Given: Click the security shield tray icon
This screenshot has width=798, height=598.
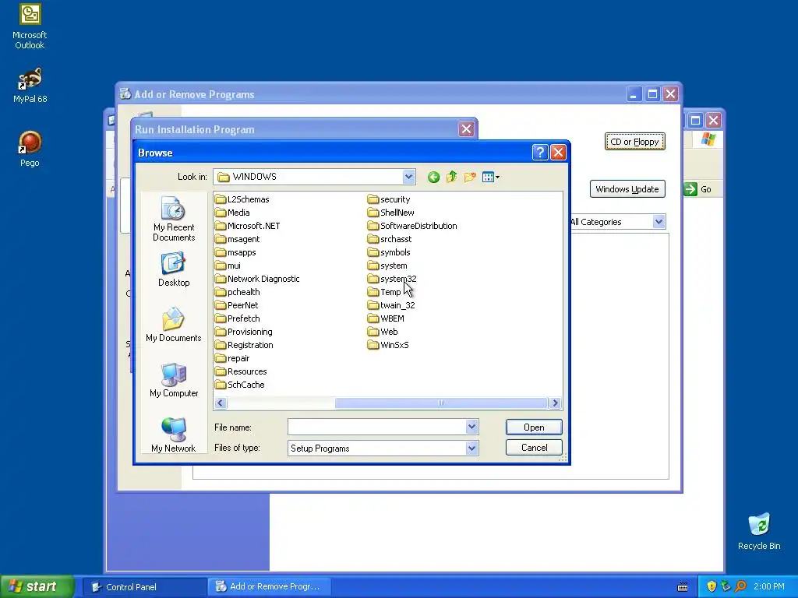Looking at the screenshot, I should [x=711, y=587].
